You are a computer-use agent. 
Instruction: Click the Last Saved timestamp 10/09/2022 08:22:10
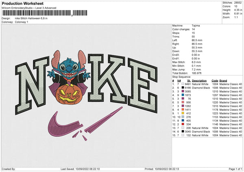(87, 169)
